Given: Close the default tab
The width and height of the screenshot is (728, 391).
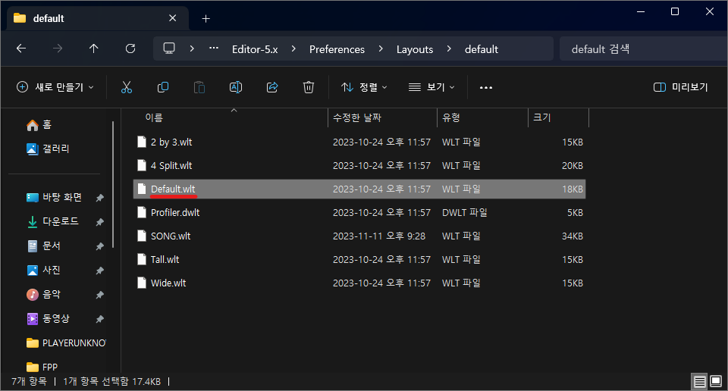Looking at the screenshot, I should [x=173, y=18].
